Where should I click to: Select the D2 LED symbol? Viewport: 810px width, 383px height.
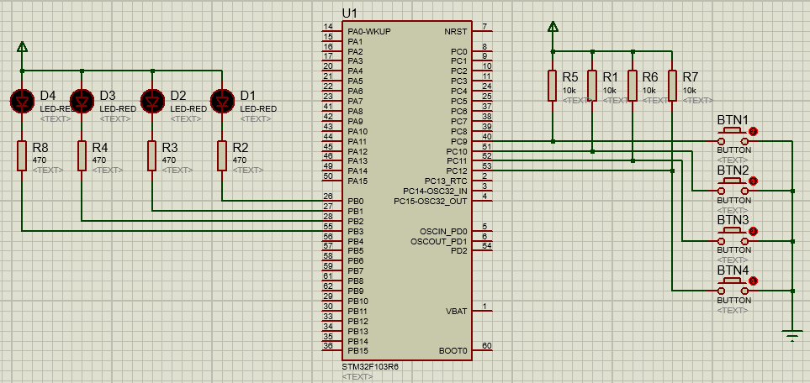tap(152, 101)
